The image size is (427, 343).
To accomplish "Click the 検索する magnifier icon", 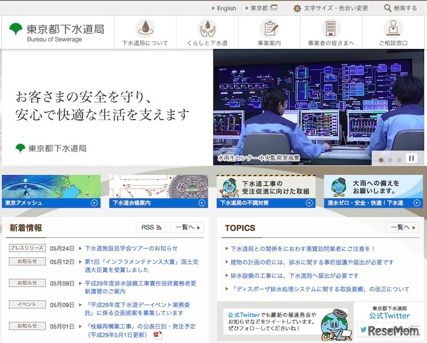I will [x=388, y=7].
